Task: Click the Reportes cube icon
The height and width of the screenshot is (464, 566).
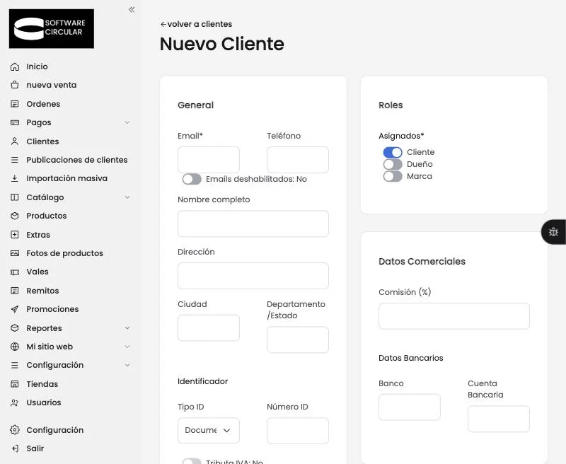Action: tap(15, 328)
